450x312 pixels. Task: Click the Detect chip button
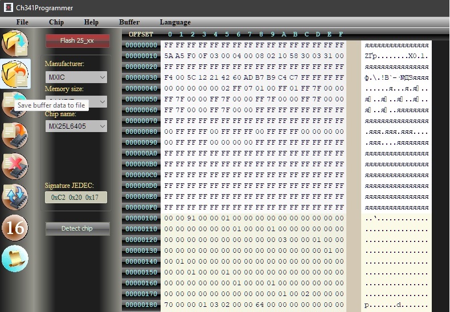point(77,228)
